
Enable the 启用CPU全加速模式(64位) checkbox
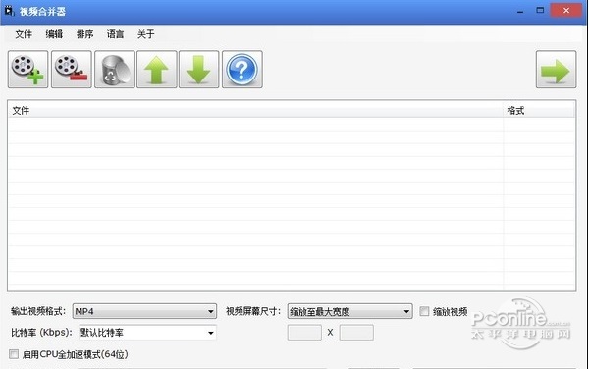pos(14,354)
